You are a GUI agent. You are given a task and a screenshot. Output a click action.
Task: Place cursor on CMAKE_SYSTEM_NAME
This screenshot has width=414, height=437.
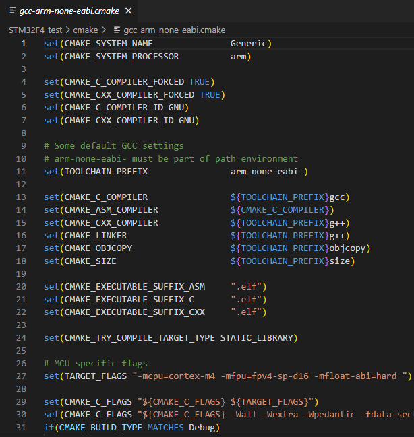(109, 44)
